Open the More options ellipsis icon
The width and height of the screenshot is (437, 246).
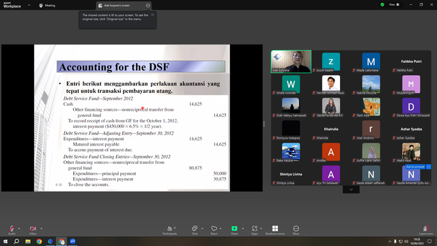pyautogui.click(x=296, y=228)
